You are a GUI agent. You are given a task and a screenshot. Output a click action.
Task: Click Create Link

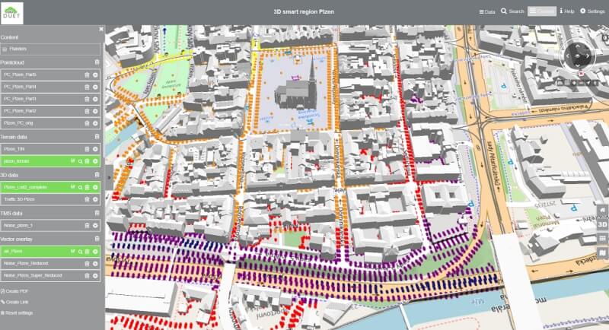16,302
